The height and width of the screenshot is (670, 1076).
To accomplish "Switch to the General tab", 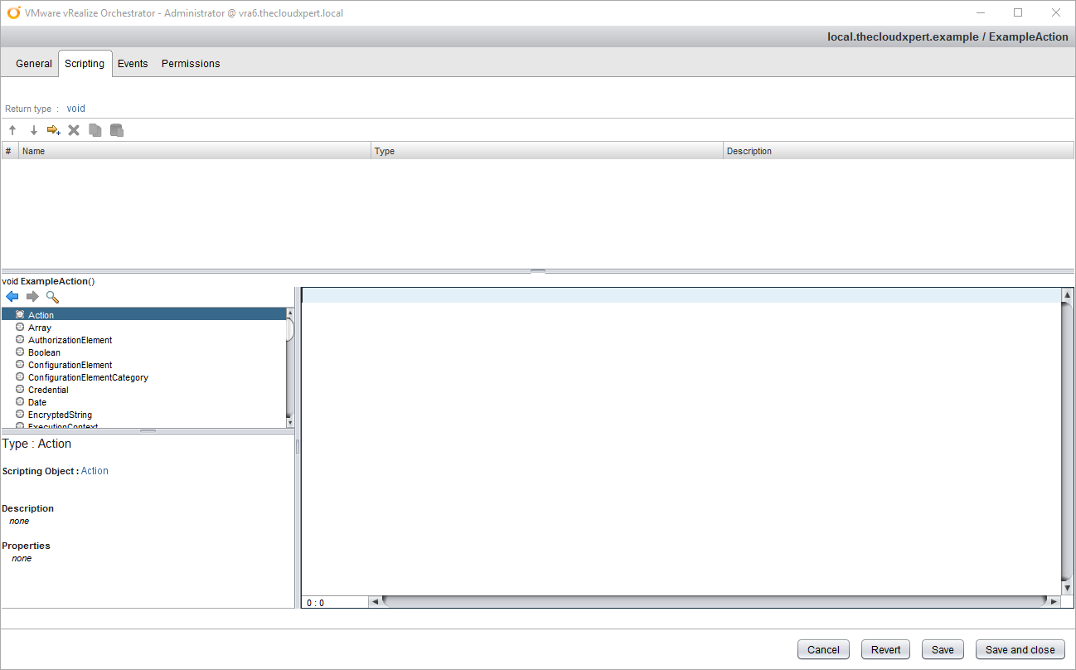I will coord(34,64).
